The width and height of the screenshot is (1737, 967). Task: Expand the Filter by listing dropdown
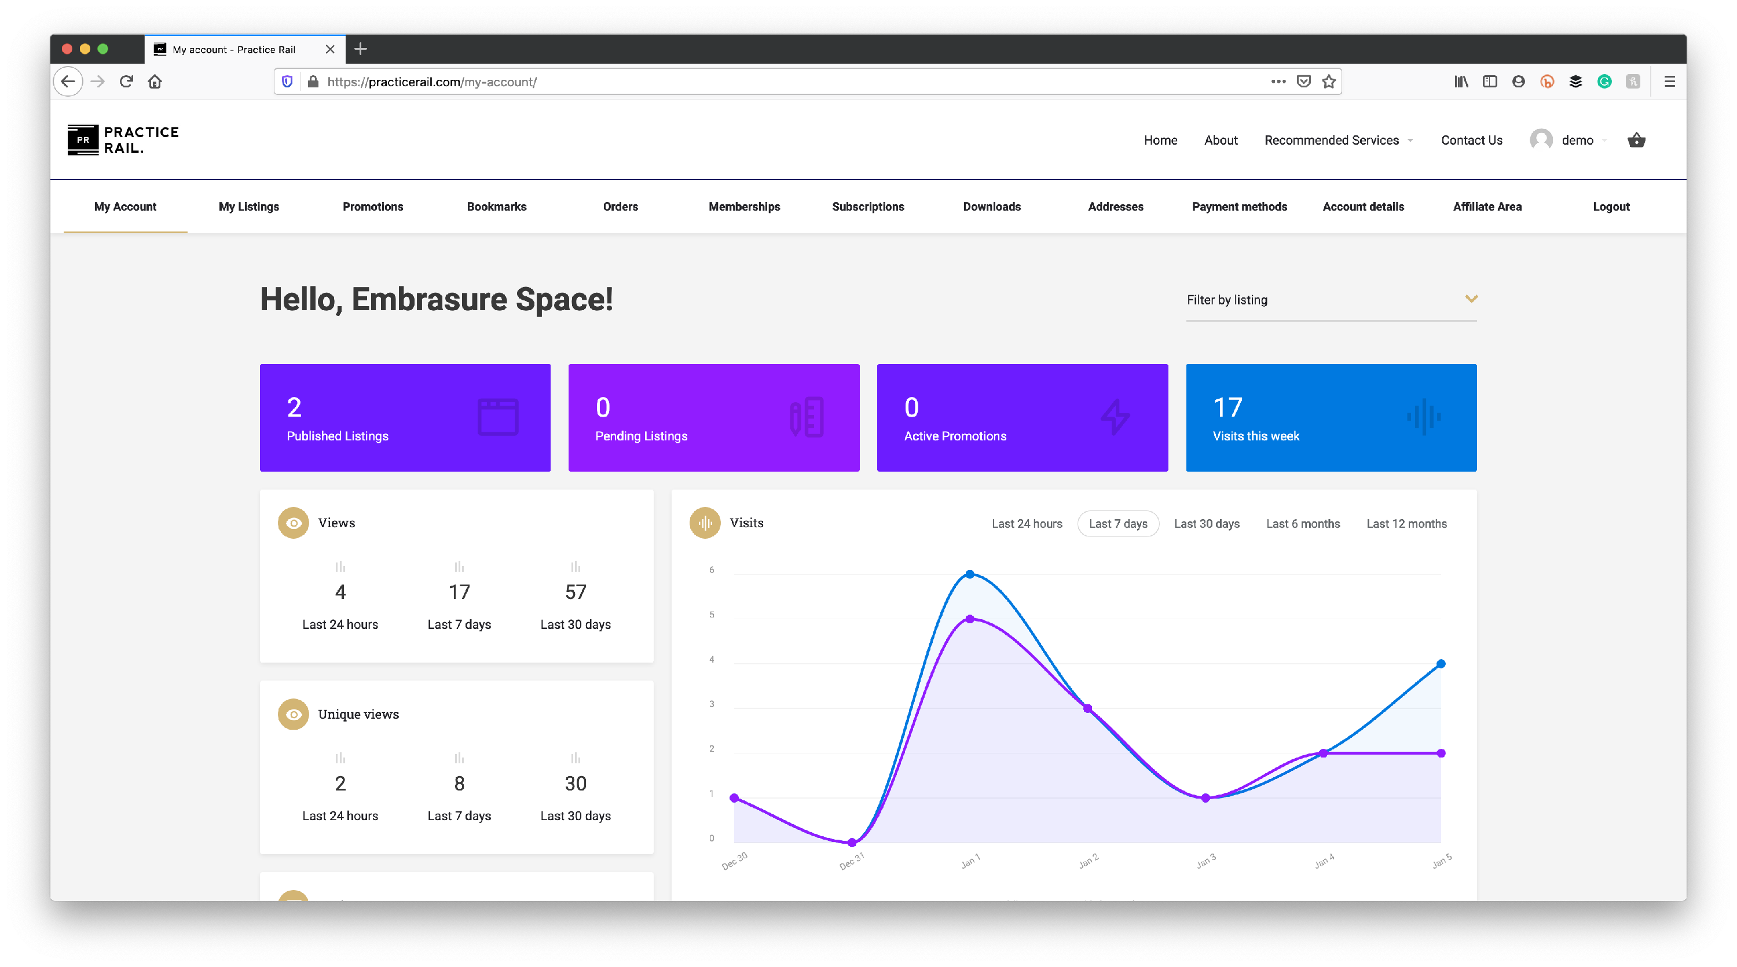click(x=1331, y=300)
